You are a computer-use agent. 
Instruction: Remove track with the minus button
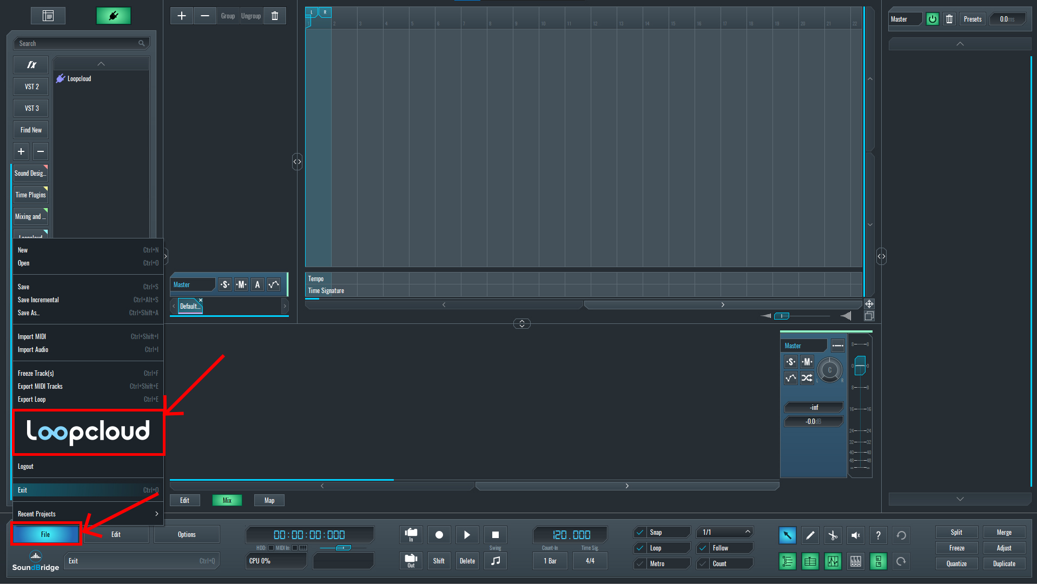point(205,16)
